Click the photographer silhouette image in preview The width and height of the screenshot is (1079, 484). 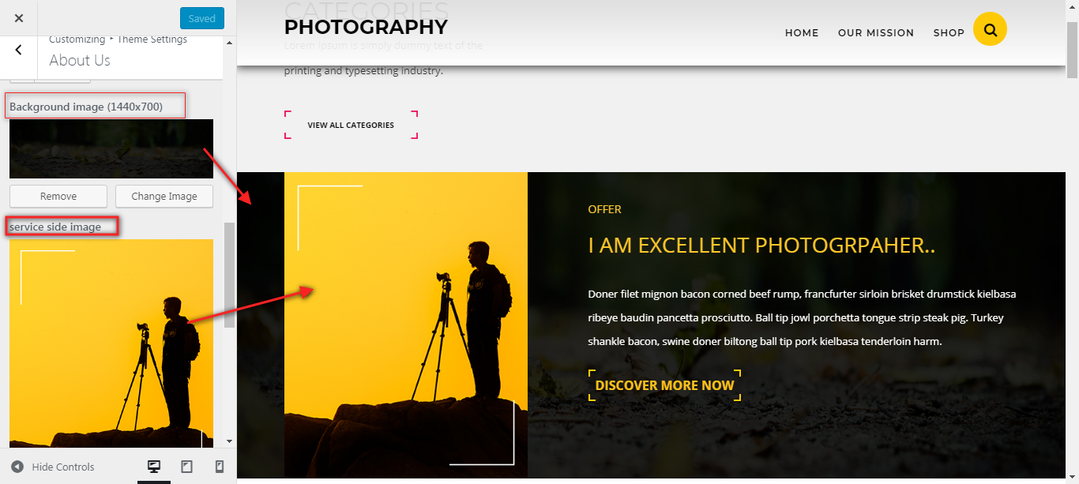(x=406, y=325)
